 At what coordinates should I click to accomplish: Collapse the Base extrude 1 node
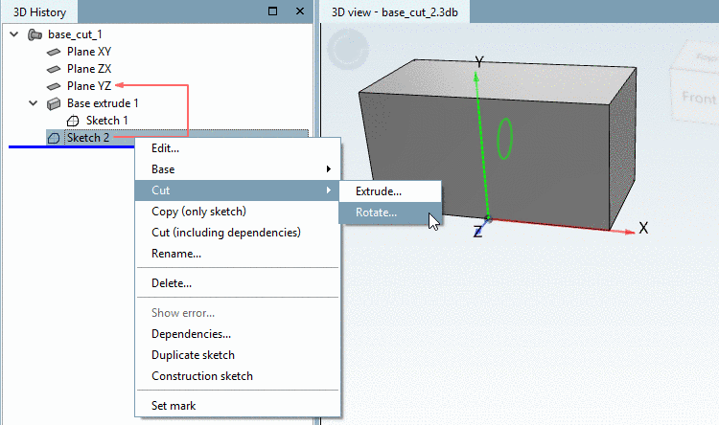point(33,103)
